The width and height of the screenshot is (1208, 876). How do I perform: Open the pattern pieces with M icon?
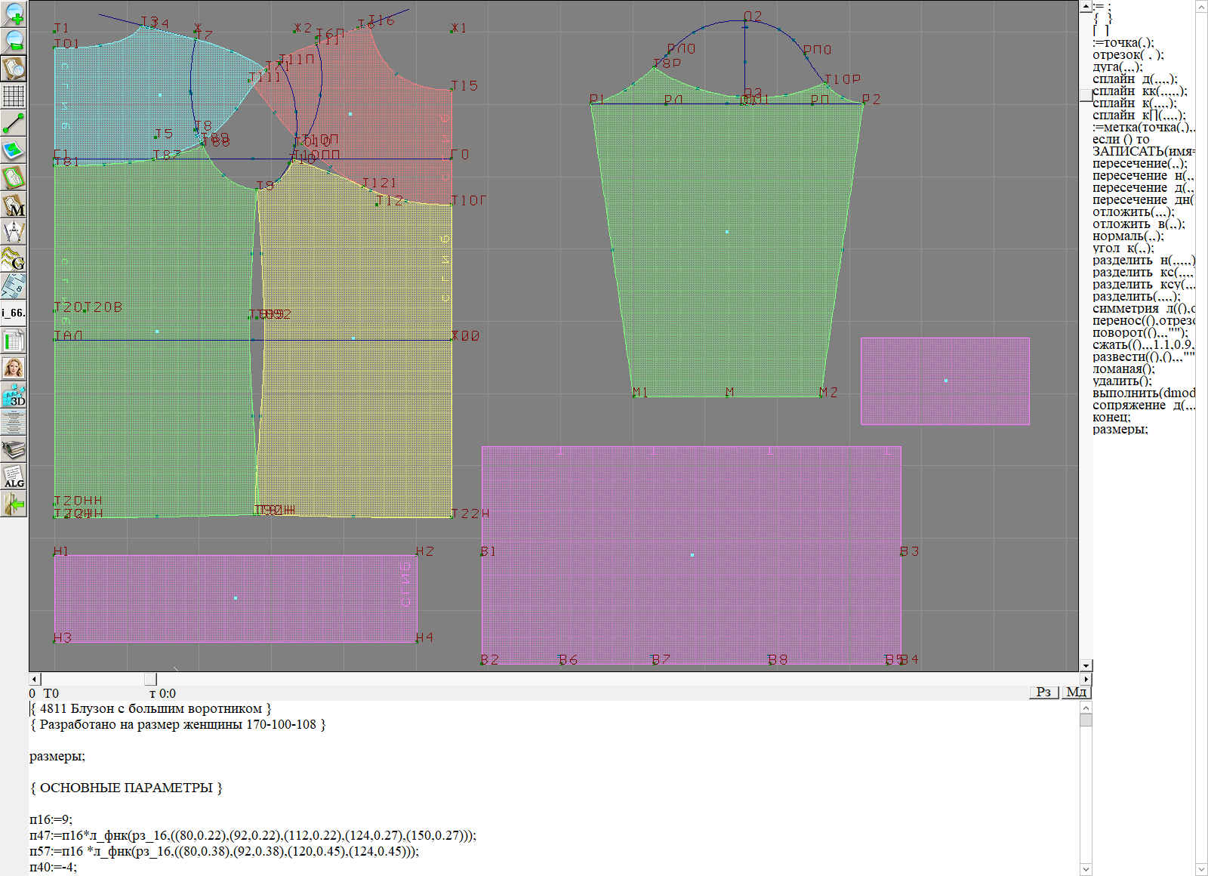tap(14, 205)
